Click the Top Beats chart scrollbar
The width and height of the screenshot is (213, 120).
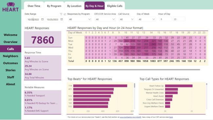[x=135, y=85]
